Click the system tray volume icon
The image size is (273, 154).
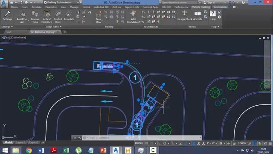point(252,150)
